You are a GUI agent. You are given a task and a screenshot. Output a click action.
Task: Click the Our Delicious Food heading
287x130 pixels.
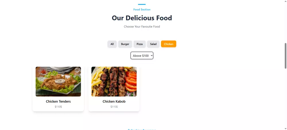(x=142, y=18)
